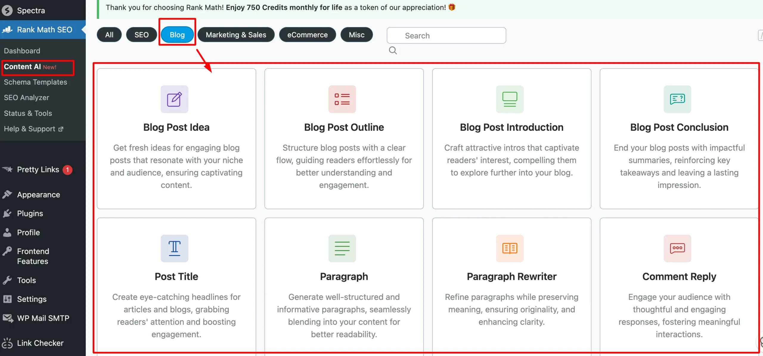Switch to the Misc filter tab
Screen dimensions: 763x356
coord(356,35)
